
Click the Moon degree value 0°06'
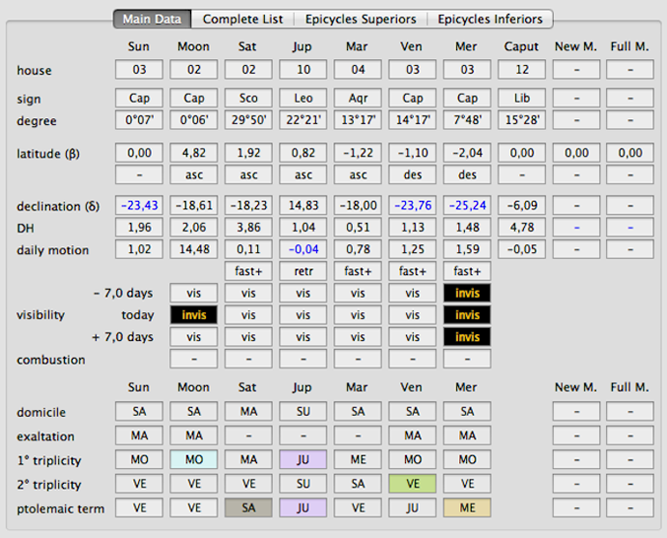click(193, 120)
